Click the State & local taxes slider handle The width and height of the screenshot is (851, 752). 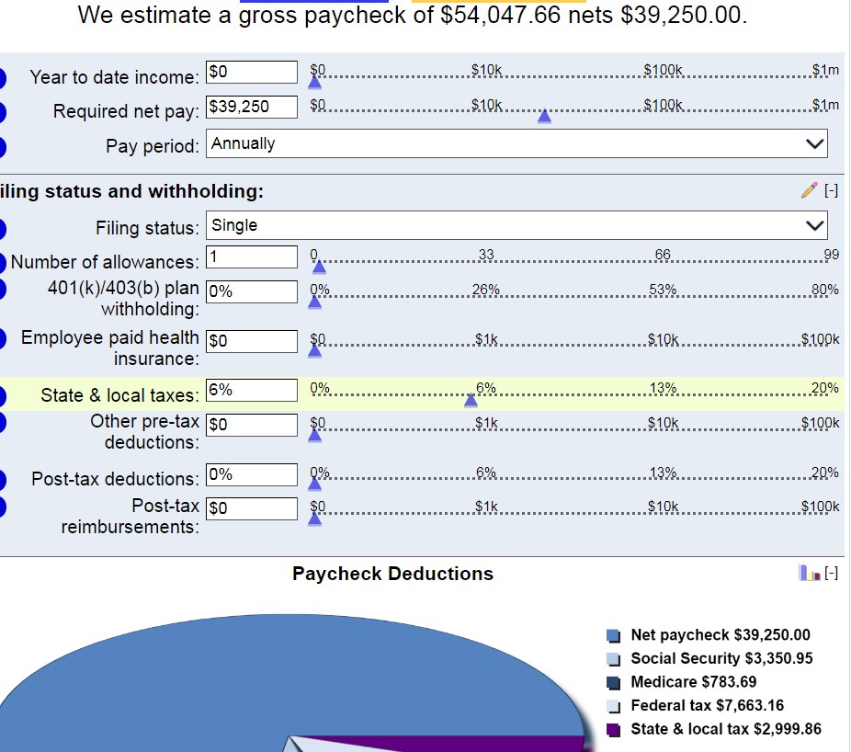tap(471, 399)
